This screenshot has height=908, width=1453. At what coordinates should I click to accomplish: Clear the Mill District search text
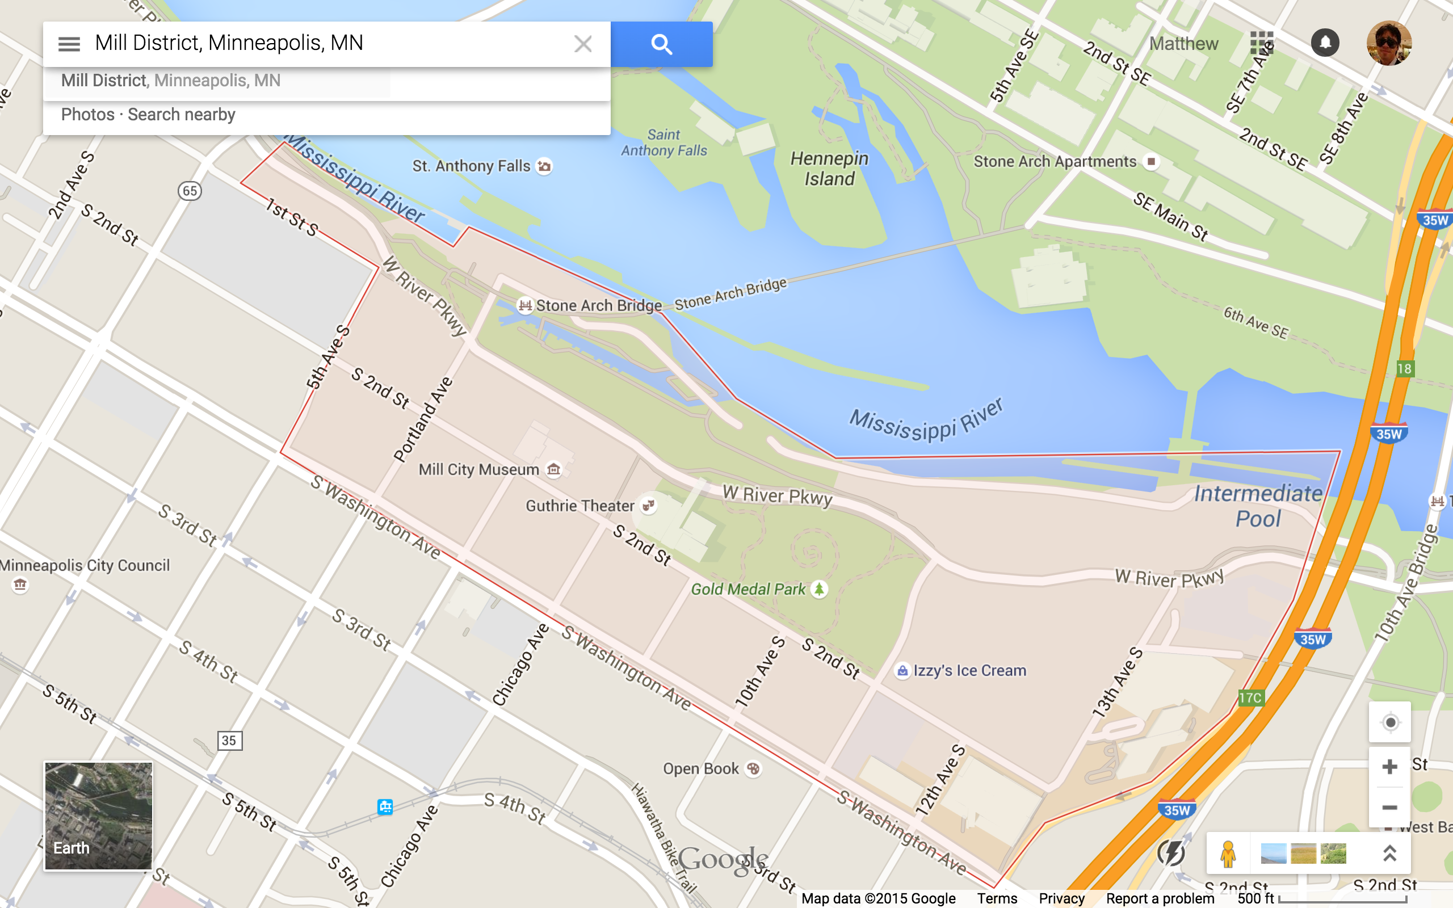pyautogui.click(x=583, y=44)
